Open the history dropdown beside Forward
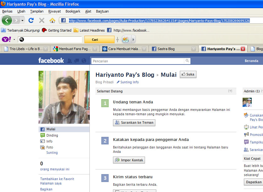 coord(22,21)
